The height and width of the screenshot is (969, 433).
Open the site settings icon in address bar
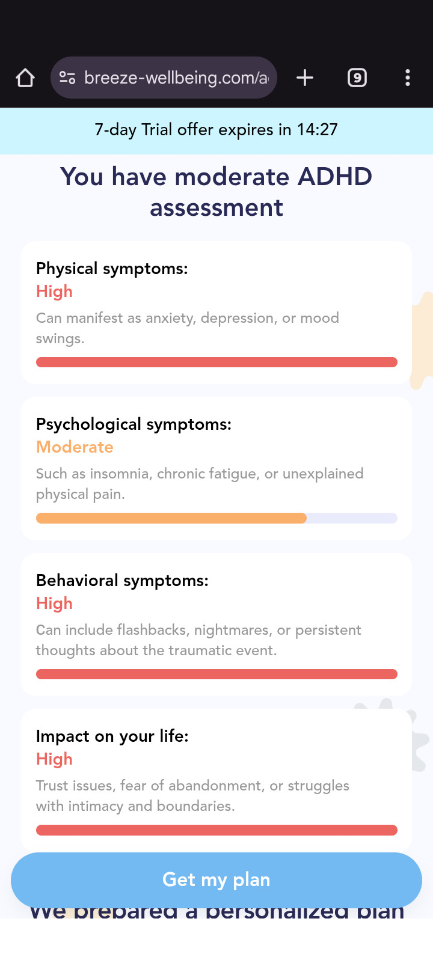click(x=67, y=78)
